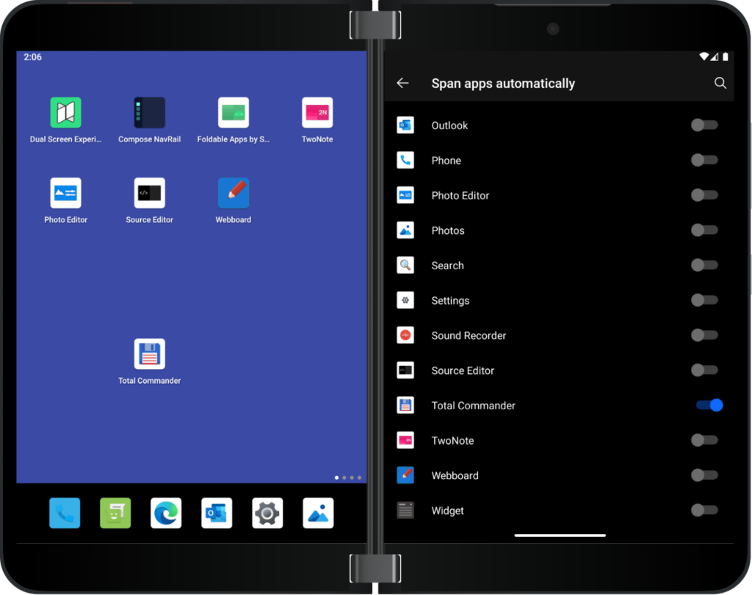
Task: Select the Settings entry in the span list
Action: coord(450,300)
